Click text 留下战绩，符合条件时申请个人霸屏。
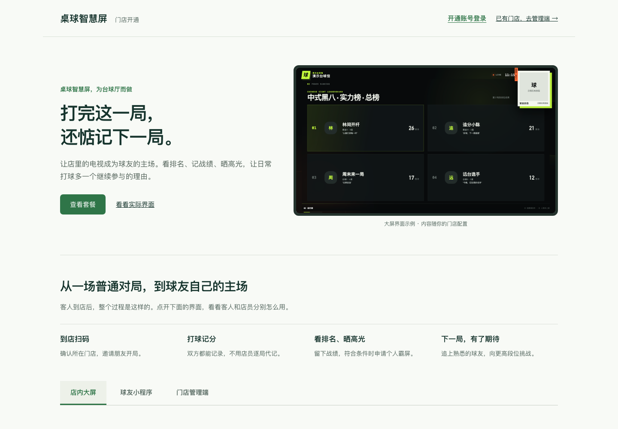 [365, 353]
